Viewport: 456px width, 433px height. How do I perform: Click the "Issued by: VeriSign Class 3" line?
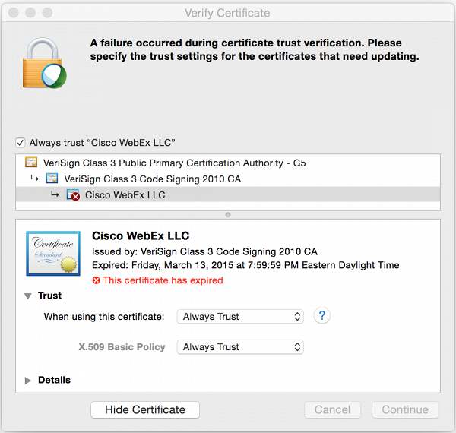204,251
